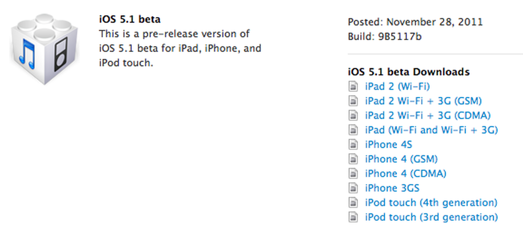Click the file icon beside iPad 2 (Wi-Fi)
This screenshot has height=236, width=523.
pos(354,86)
